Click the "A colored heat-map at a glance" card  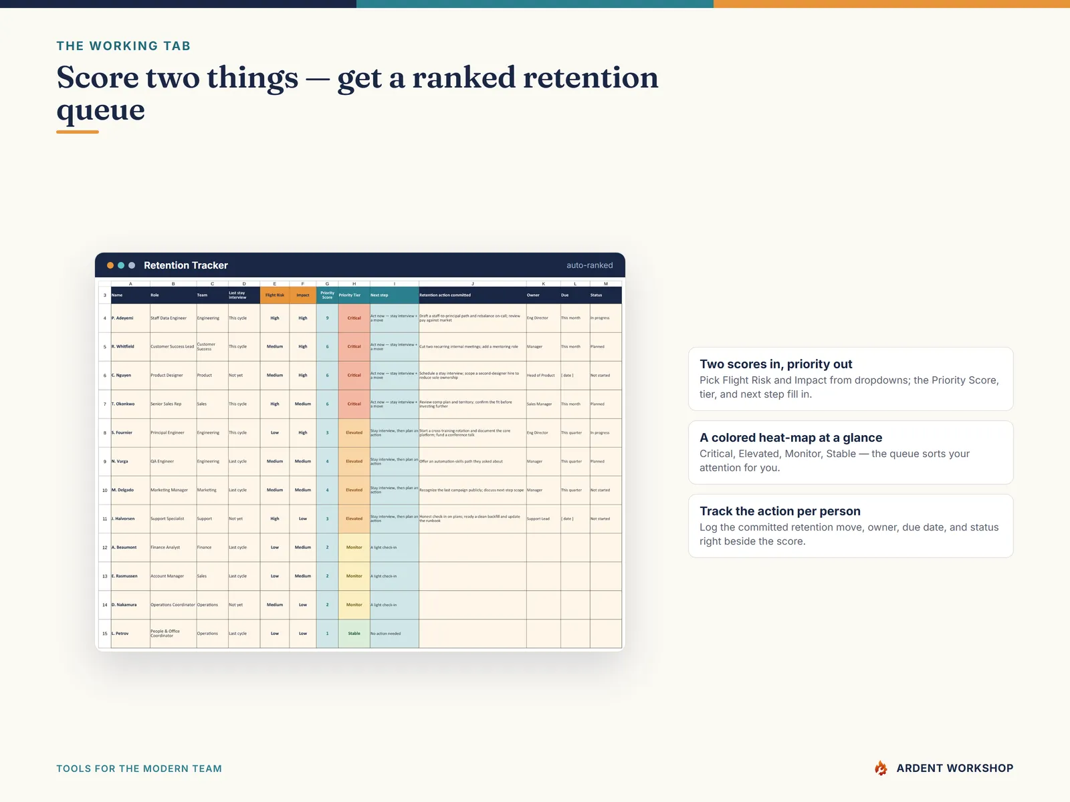click(x=851, y=452)
